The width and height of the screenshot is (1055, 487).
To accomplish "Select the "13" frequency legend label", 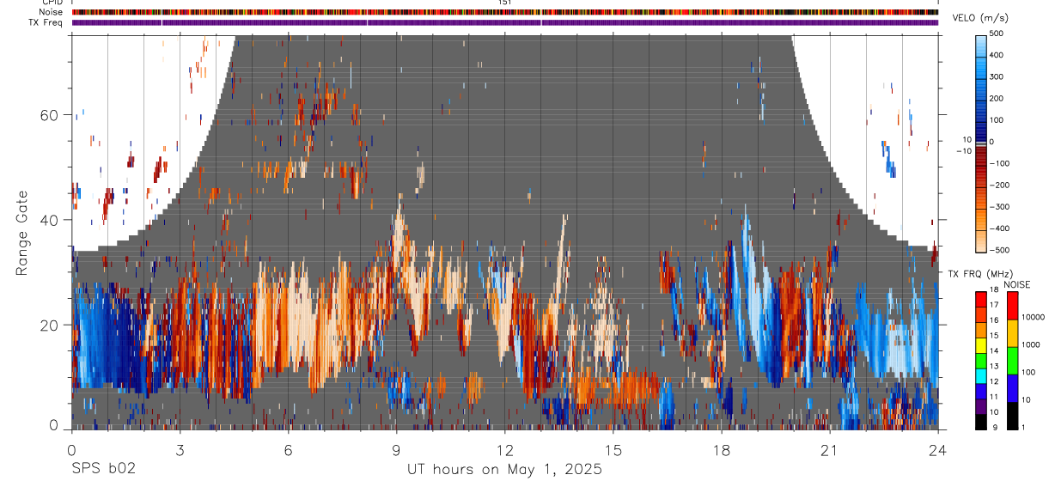I will tap(995, 366).
